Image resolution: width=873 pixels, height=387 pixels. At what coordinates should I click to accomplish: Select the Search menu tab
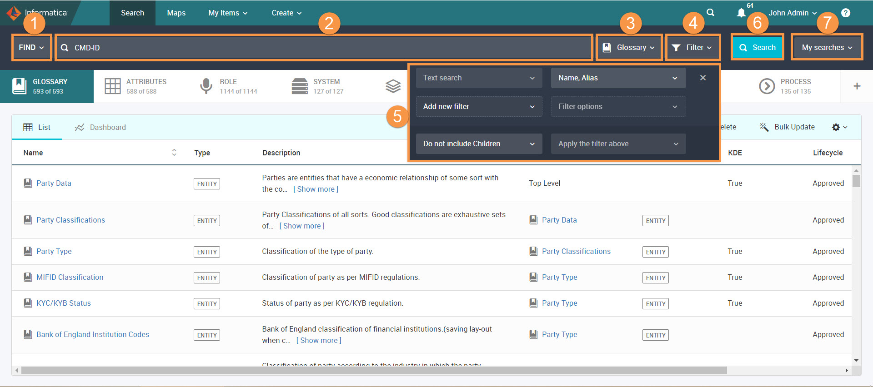pyautogui.click(x=132, y=13)
